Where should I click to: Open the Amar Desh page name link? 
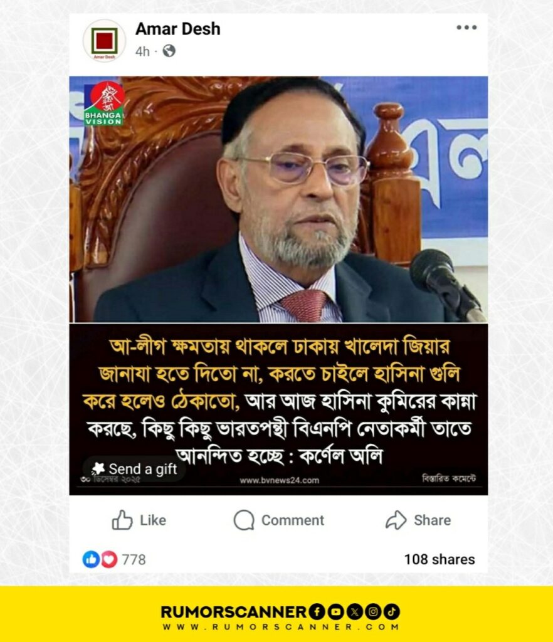pyautogui.click(x=177, y=29)
